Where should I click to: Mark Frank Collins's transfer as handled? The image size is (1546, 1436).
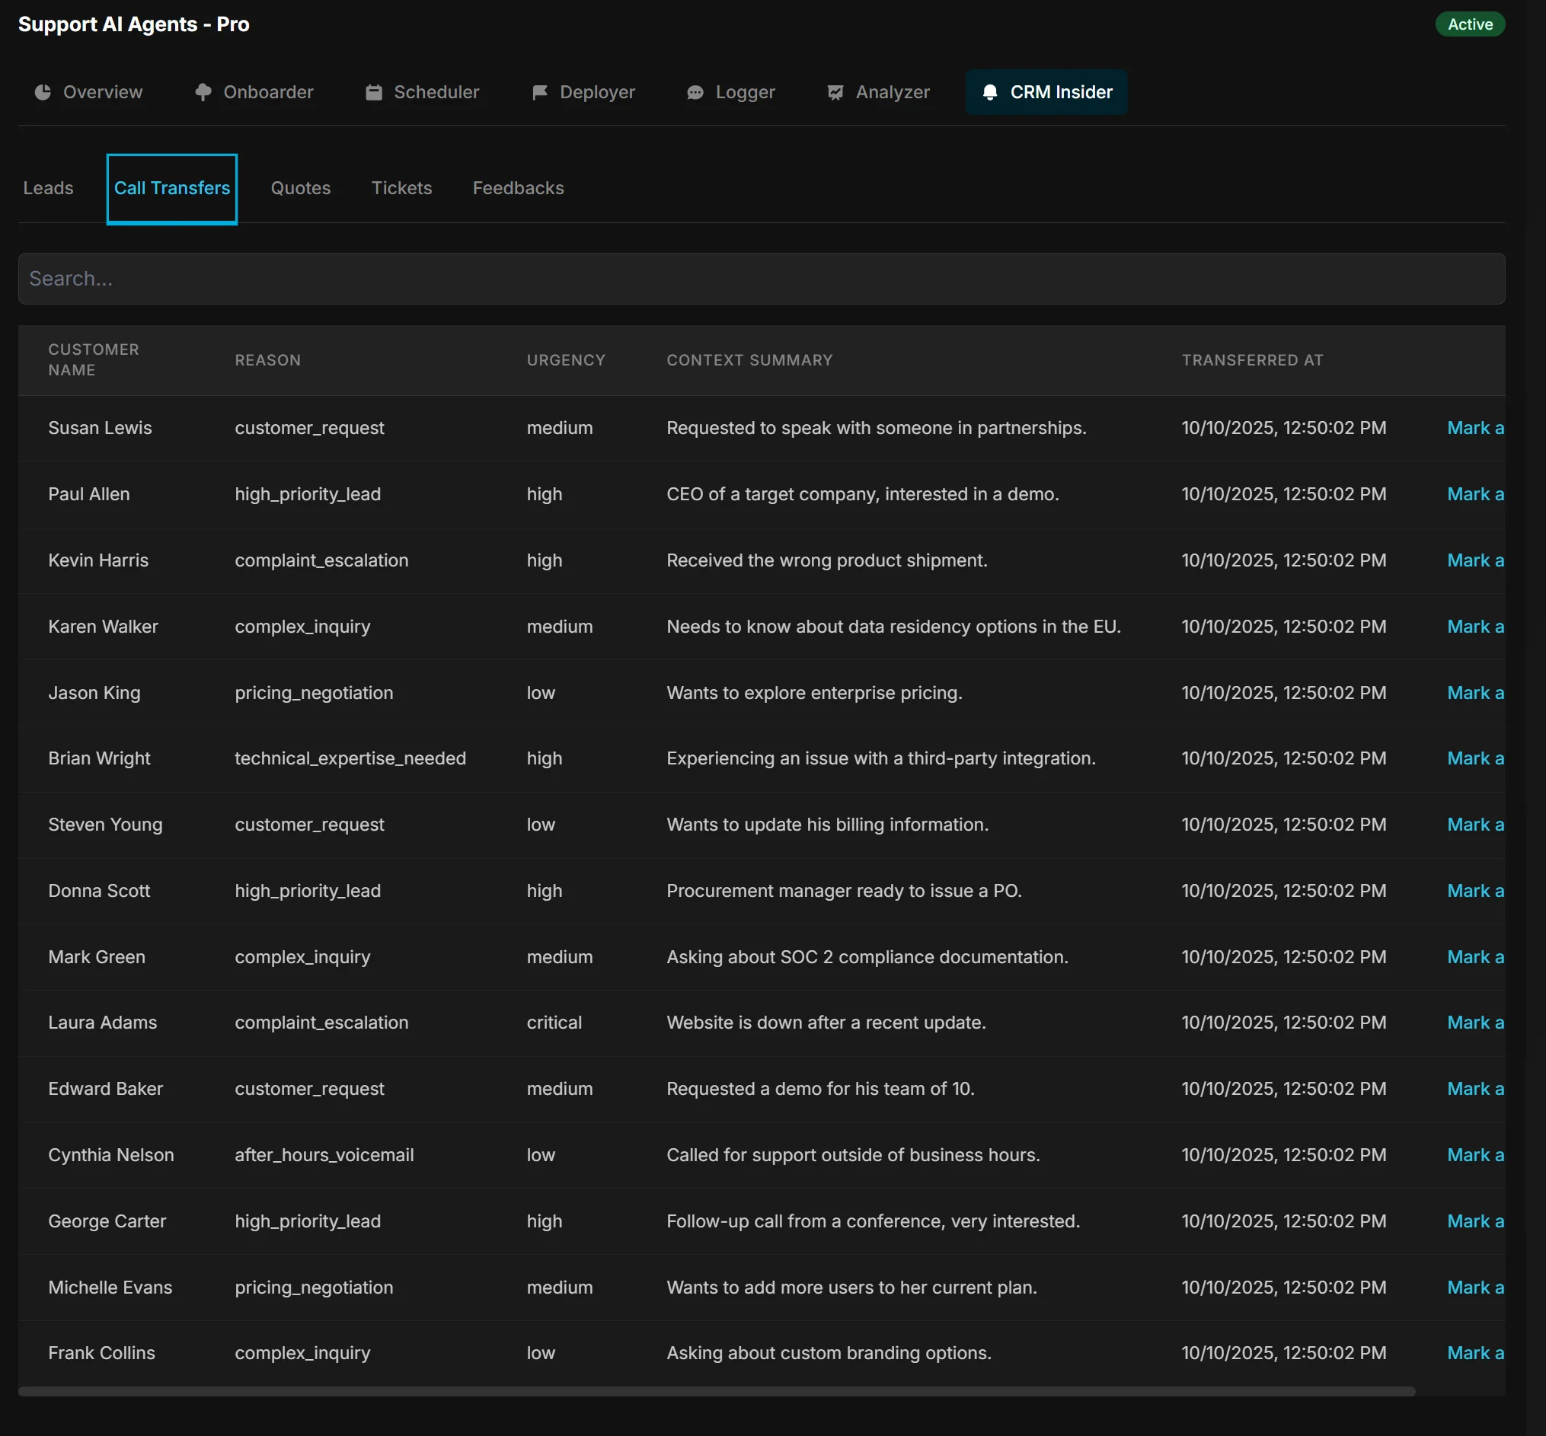coord(1474,1353)
